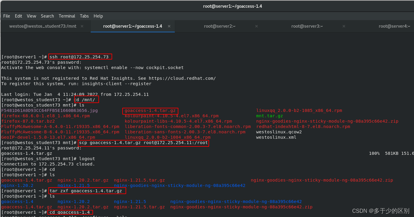
Task: Switch to the root@server3:~ tab
Action: pyautogui.click(x=307, y=26)
